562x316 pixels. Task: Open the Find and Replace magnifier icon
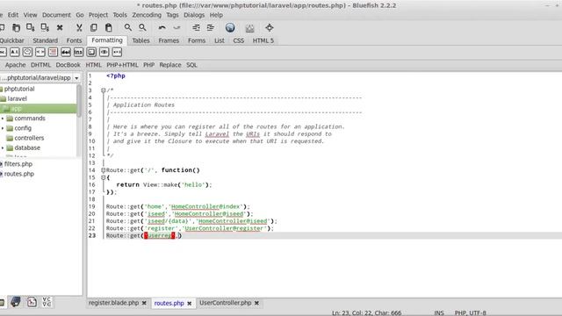(142, 27)
